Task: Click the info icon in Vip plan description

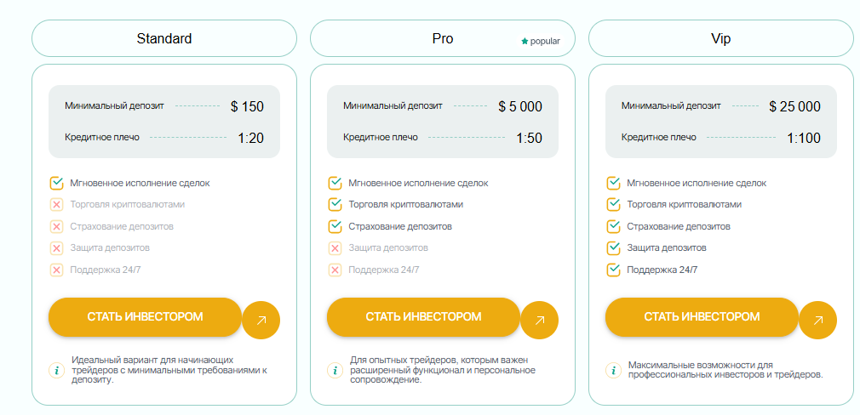Action: (x=614, y=370)
